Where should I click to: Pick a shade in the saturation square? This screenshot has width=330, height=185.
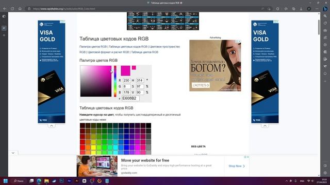(x=96, y=81)
